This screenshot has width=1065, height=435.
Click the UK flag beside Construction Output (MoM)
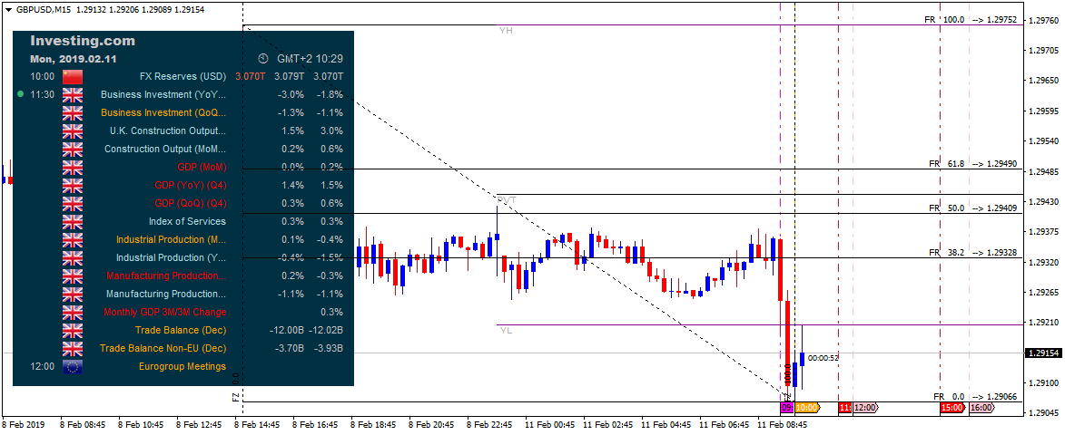(72, 149)
